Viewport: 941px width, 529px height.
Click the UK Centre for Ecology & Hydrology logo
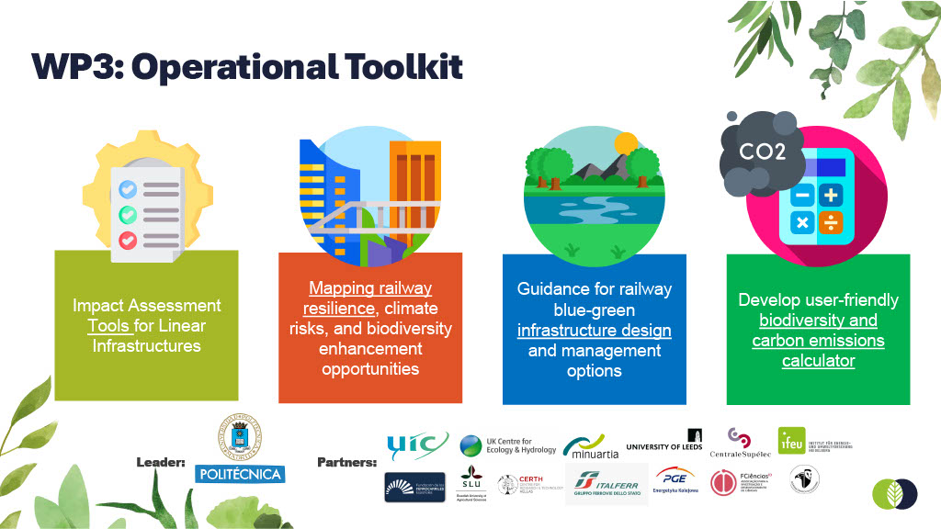(508, 445)
